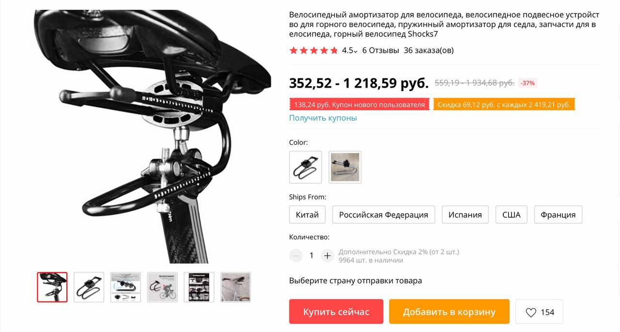Click the Купить сейчас button
This screenshot has height=332, width=620.
(x=336, y=312)
